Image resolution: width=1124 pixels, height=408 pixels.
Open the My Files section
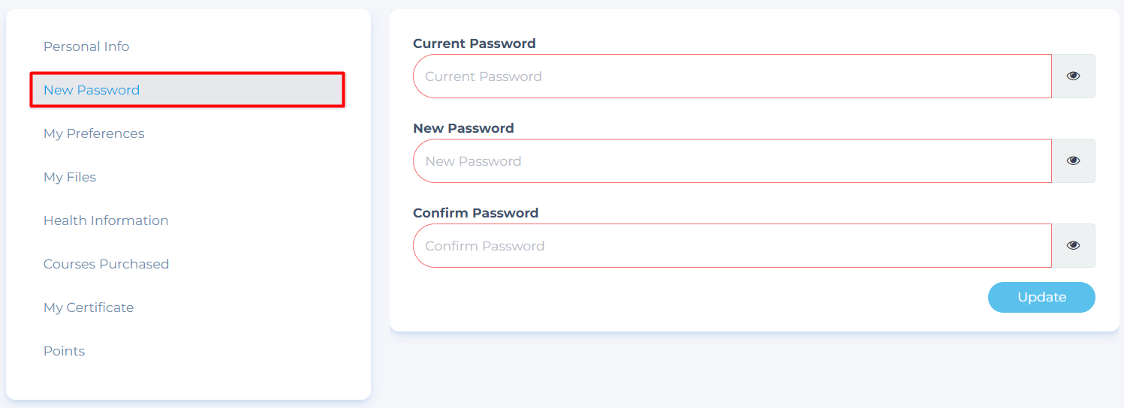(x=70, y=177)
